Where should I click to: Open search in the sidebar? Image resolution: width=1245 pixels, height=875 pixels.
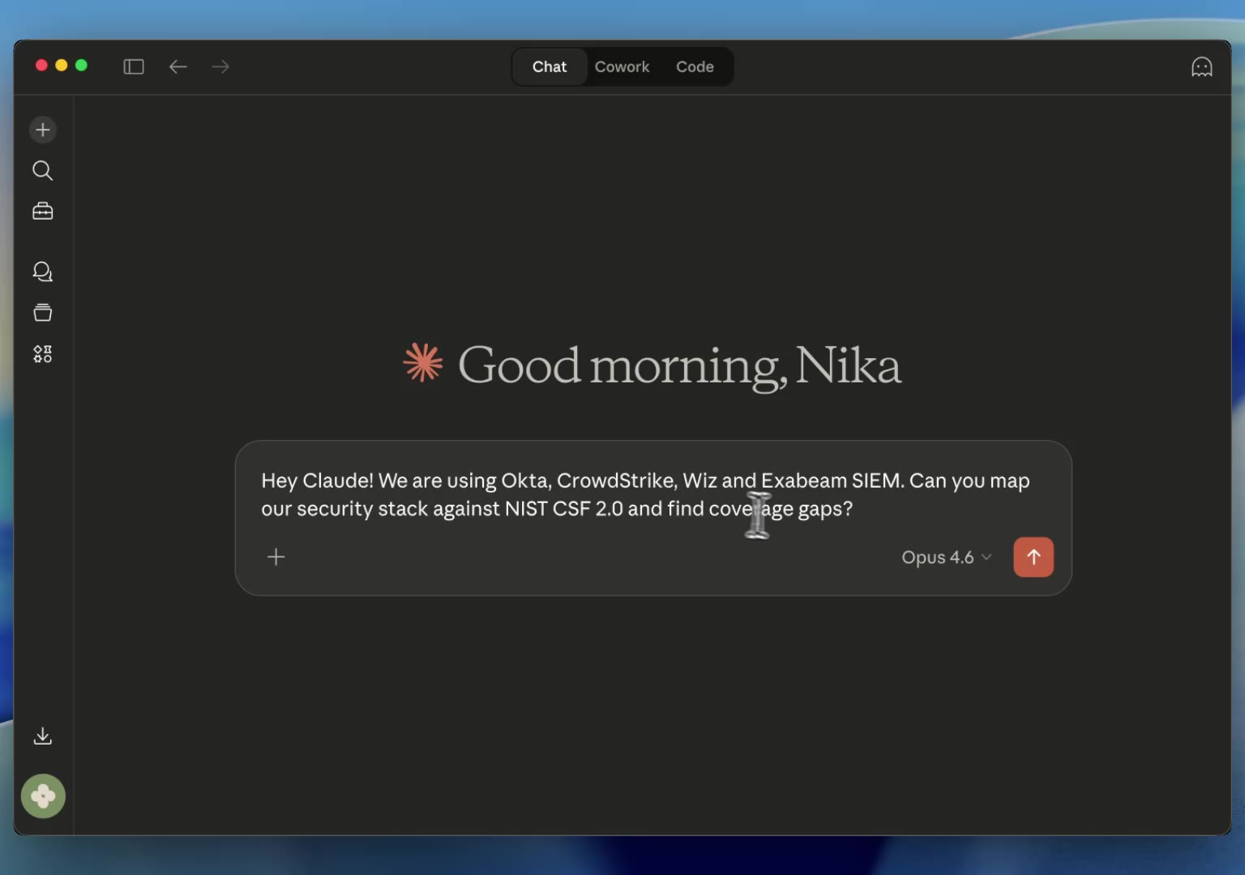(x=43, y=170)
